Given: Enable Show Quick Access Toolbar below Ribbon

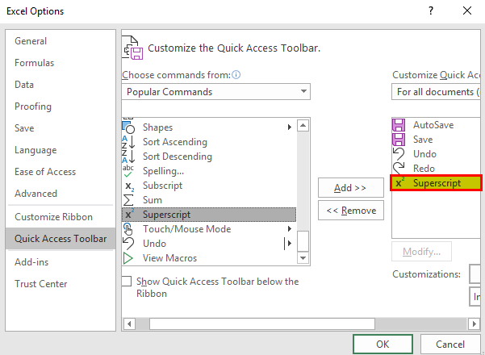Looking at the screenshot, I should (127, 282).
